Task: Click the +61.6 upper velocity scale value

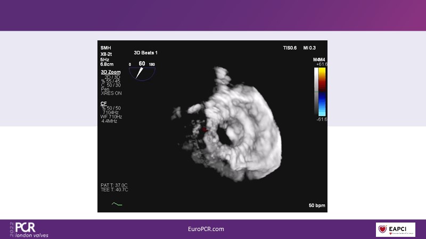Action: pos(321,64)
